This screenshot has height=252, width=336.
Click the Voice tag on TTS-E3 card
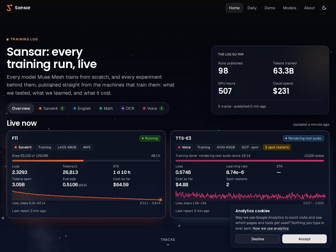pyautogui.click(x=184, y=147)
